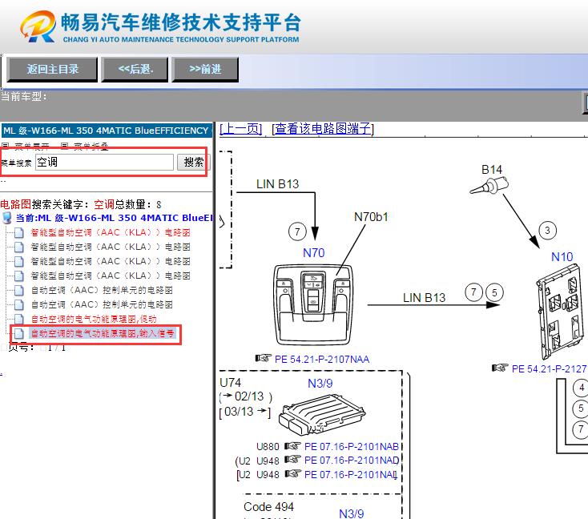Open 自动空调的电气功能原理图,促动 entry
The image size is (588, 519).
94,319
